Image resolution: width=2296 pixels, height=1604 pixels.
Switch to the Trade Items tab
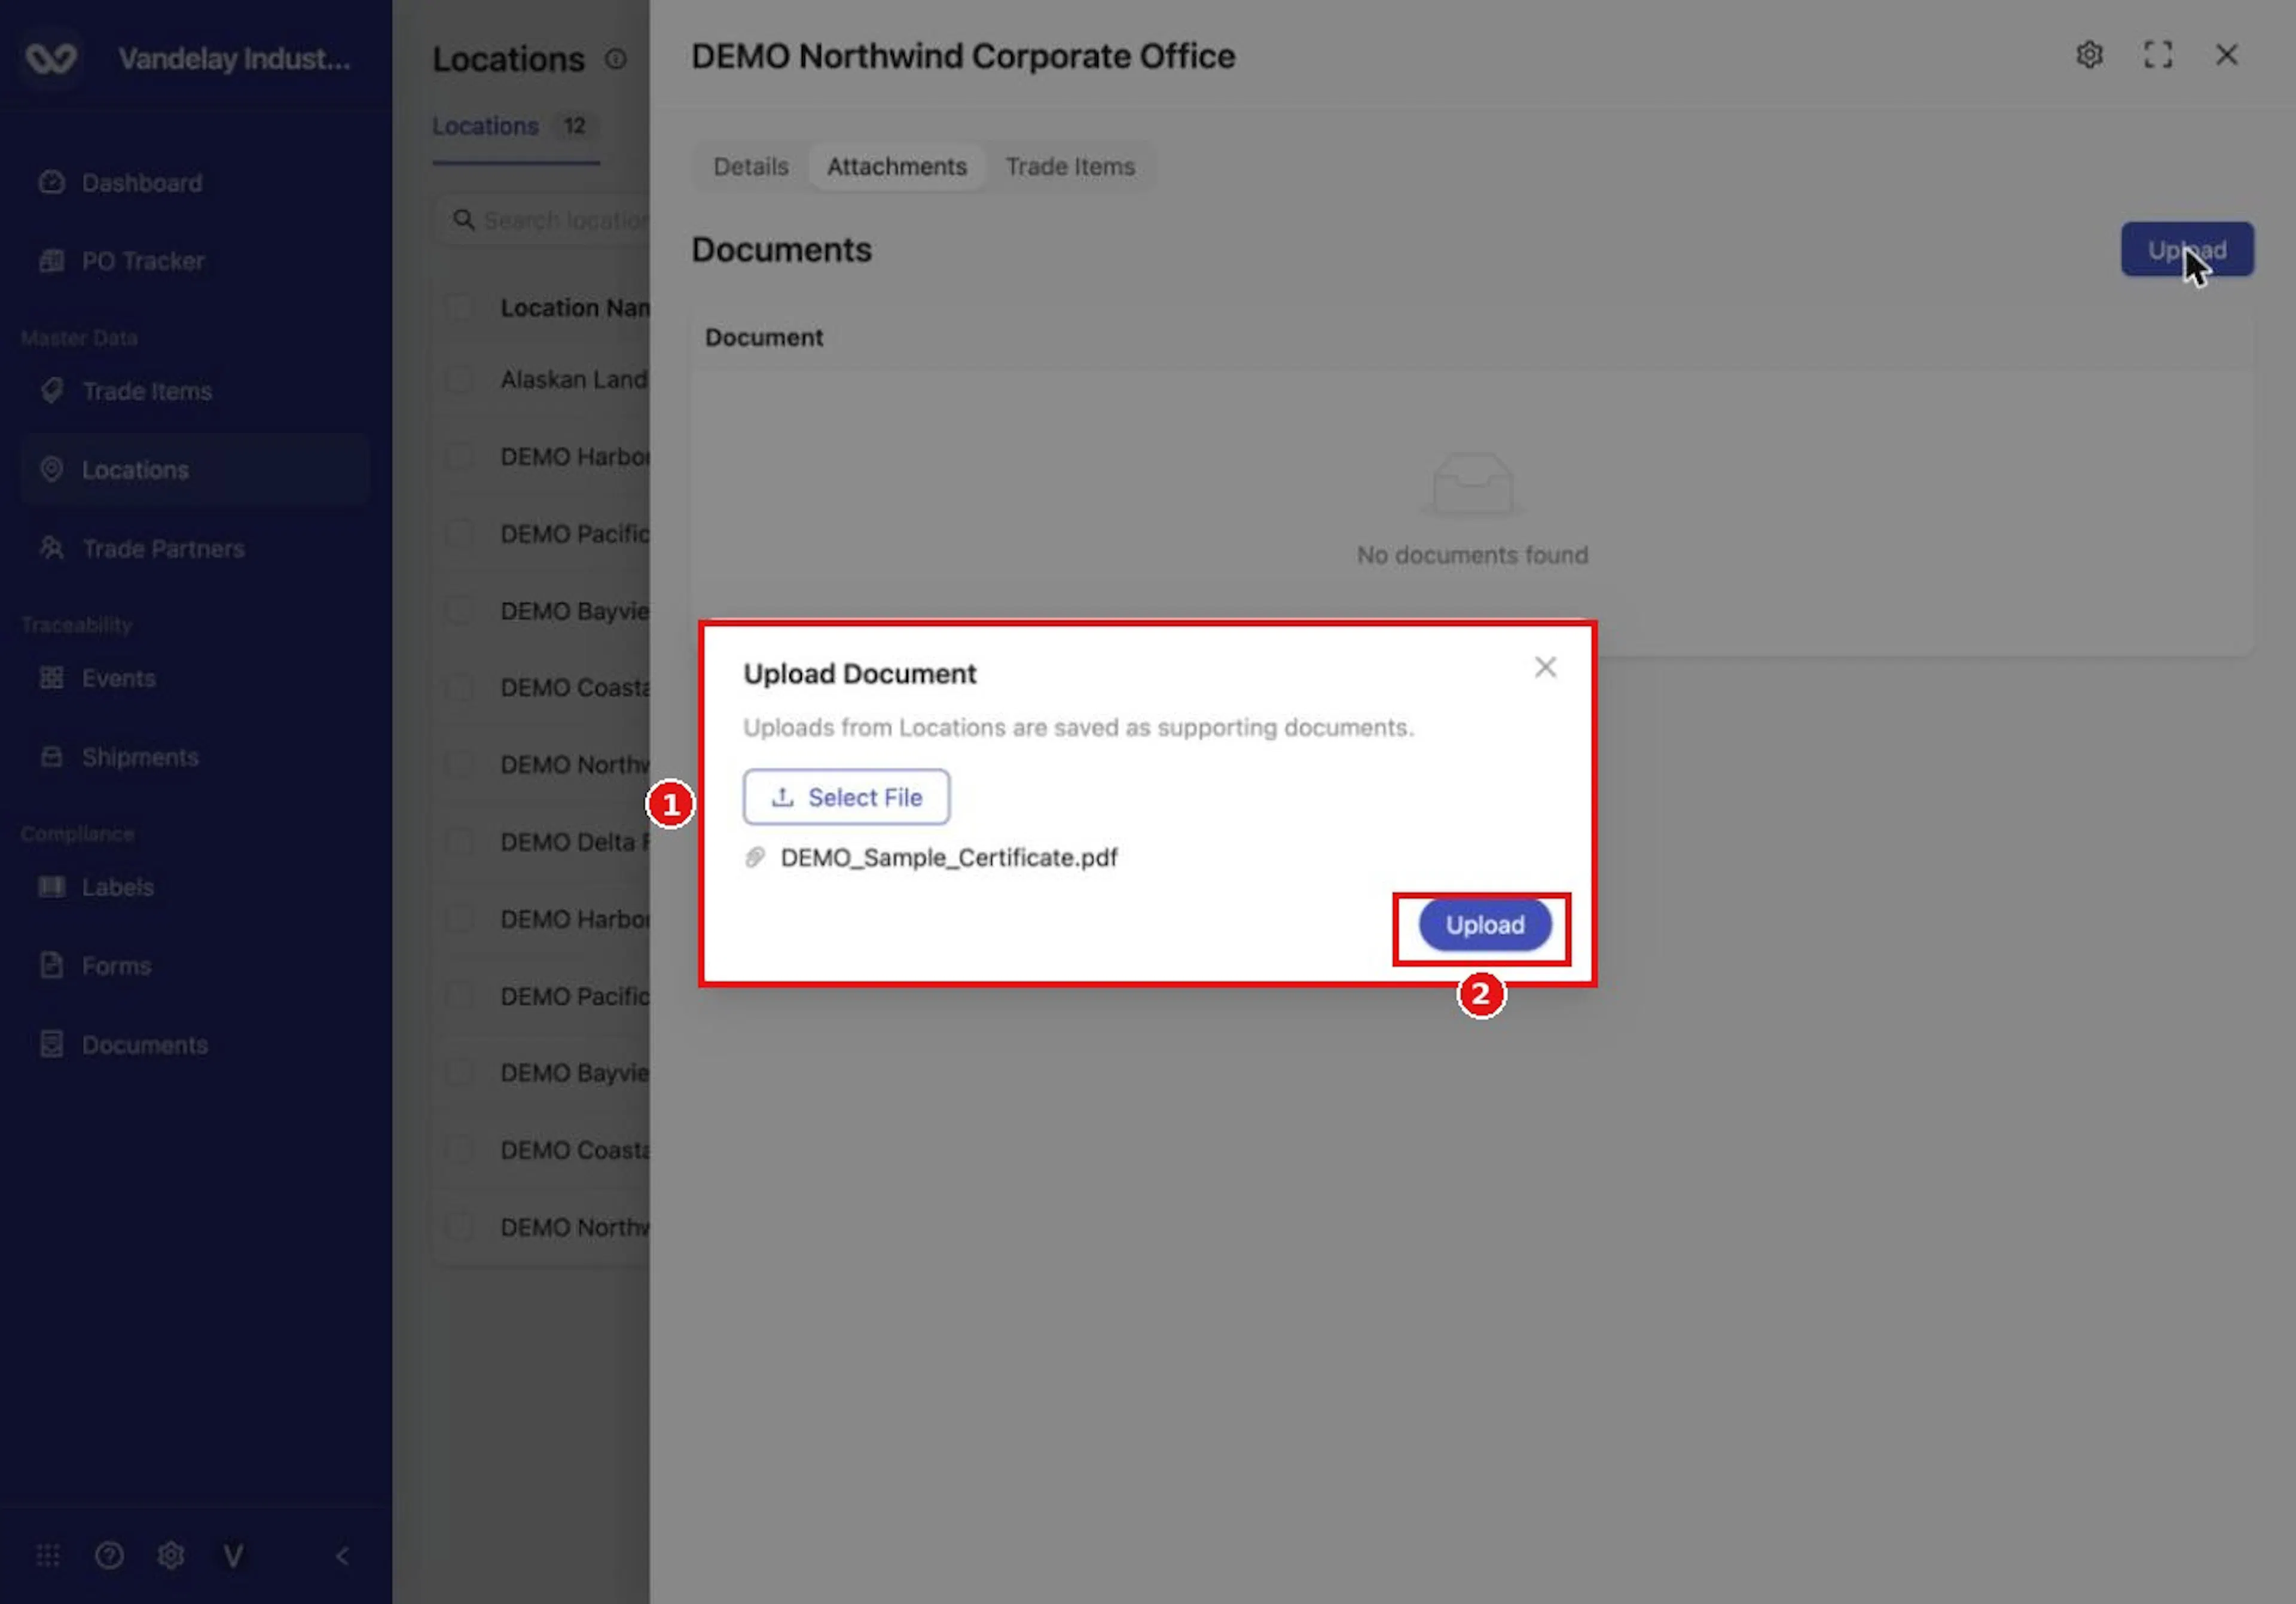[1070, 166]
